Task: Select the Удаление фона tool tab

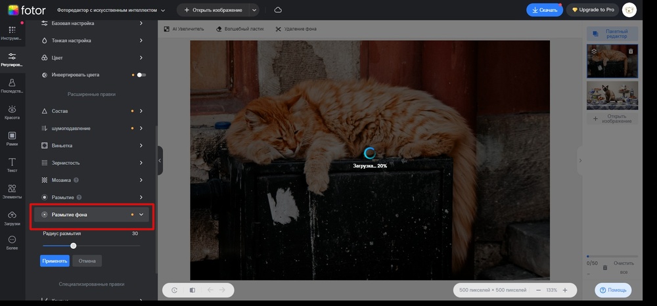Action: pos(298,30)
